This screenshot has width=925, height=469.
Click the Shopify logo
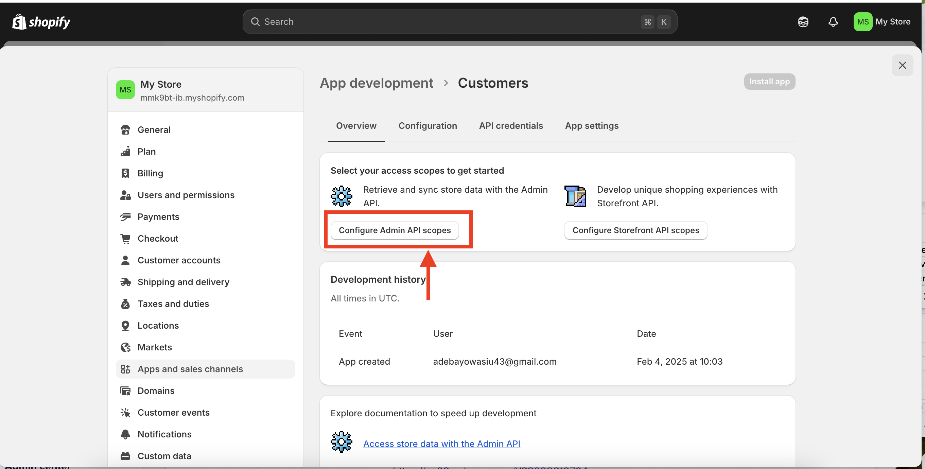pos(41,22)
